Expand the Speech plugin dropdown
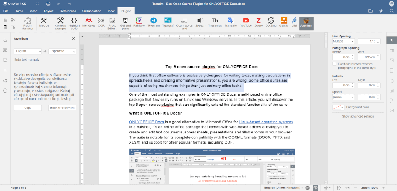The image size is (397, 191). [x=200, y=29]
